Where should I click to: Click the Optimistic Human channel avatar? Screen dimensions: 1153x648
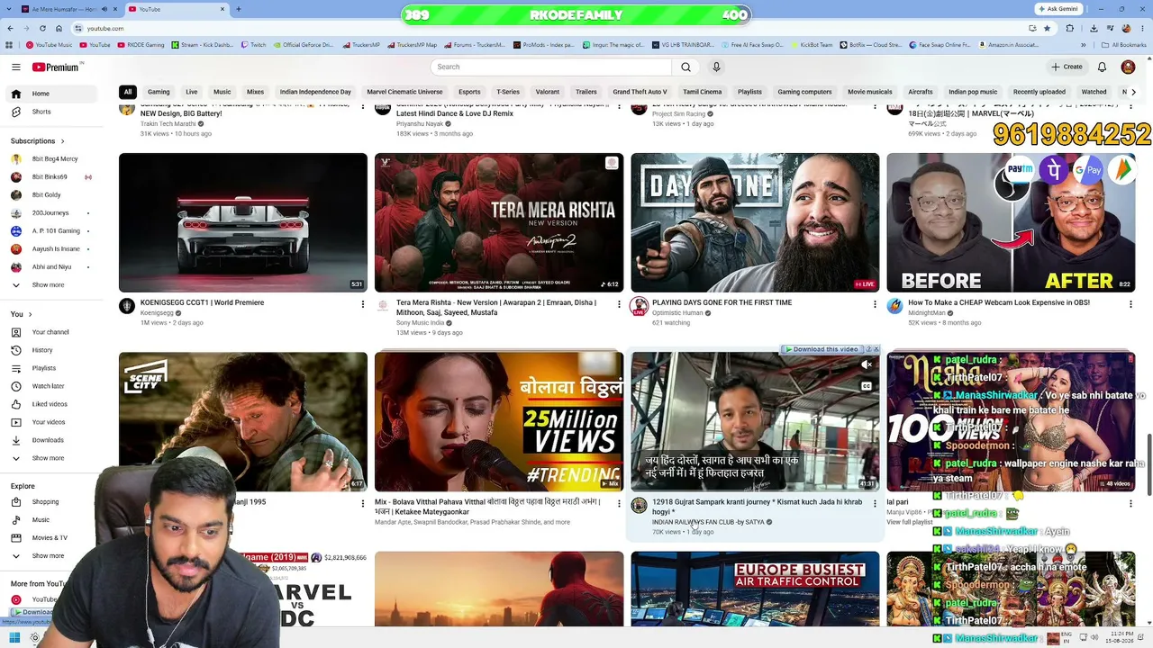(x=639, y=306)
